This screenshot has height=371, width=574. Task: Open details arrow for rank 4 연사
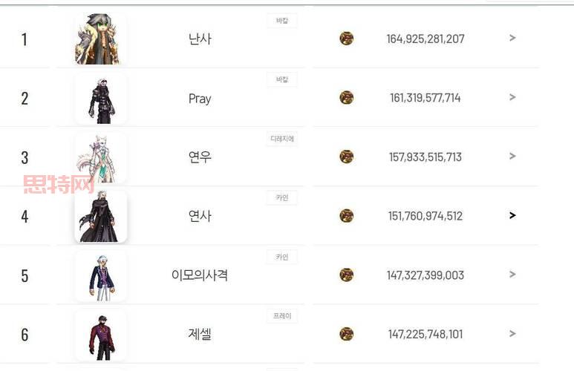coord(512,216)
